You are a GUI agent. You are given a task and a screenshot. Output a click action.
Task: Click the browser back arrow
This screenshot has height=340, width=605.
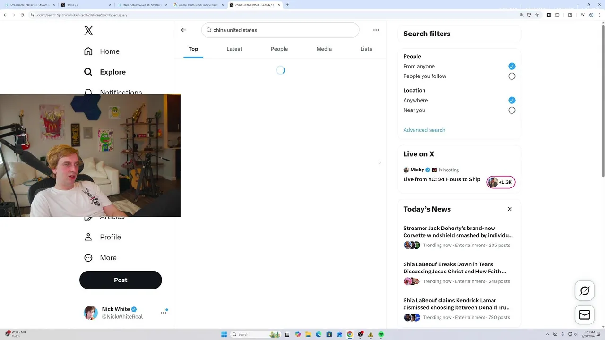point(5,15)
